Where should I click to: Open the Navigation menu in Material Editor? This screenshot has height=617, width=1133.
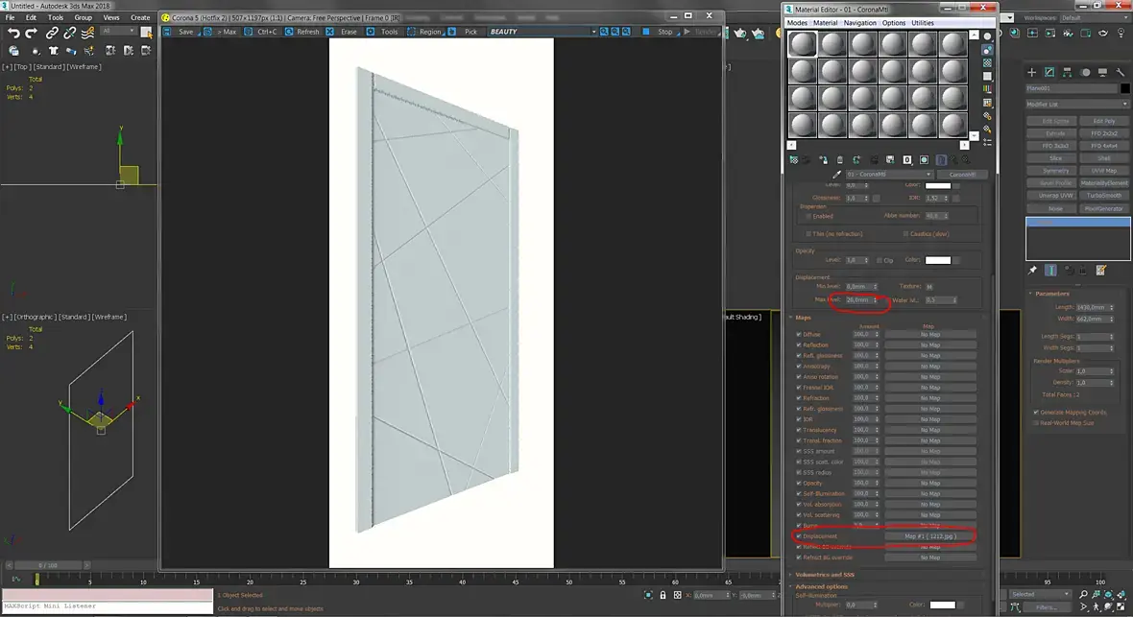tap(860, 23)
